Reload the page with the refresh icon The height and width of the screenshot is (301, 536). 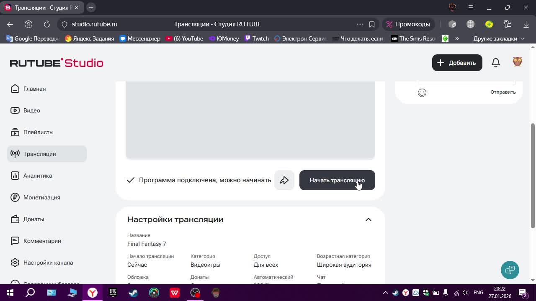47,24
